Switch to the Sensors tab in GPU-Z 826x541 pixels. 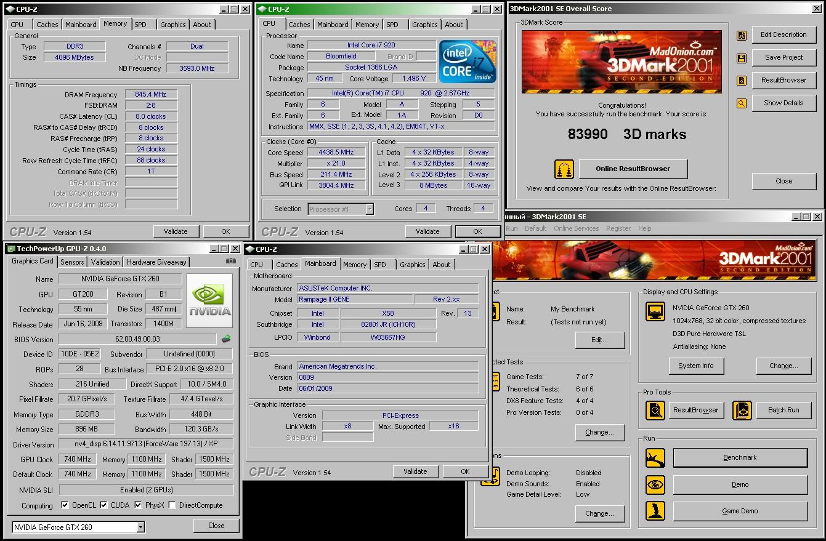pyautogui.click(x=72, y=262)
